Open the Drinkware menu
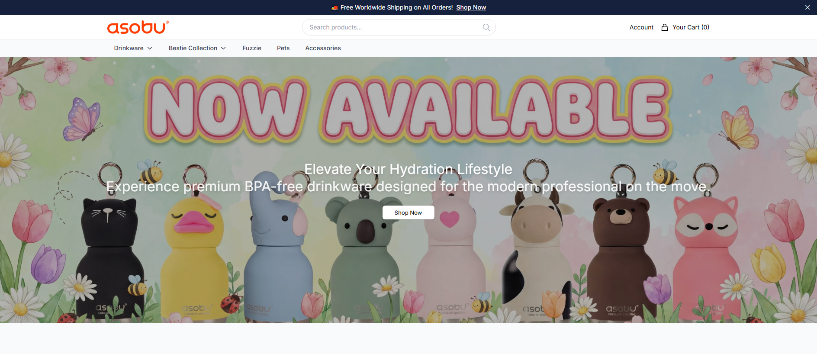Screen dimensions: 817x354 (129, 48)
